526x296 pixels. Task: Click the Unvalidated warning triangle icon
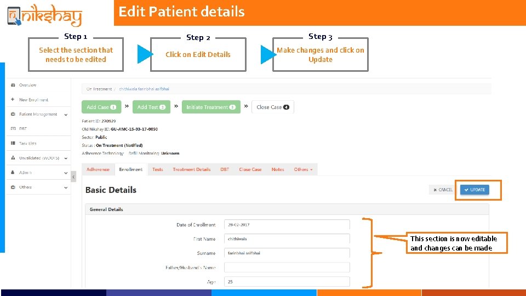click(x=13, y=158)
